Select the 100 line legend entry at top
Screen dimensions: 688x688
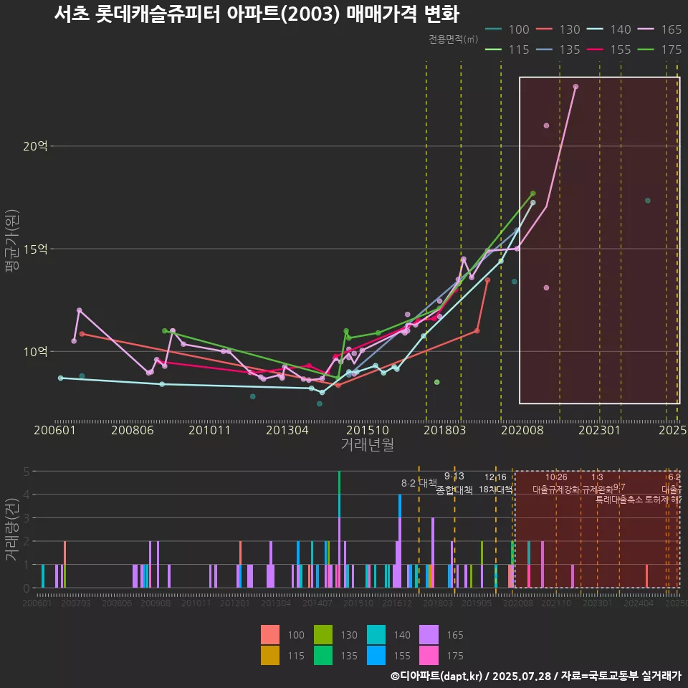pos(507,29)
